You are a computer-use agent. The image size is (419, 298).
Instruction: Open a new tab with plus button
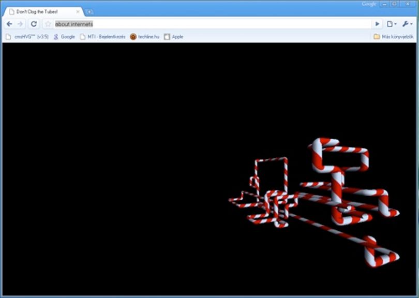(x=89, y=12)
